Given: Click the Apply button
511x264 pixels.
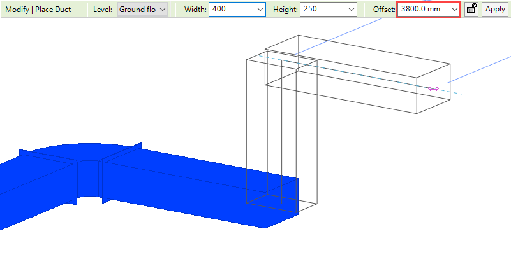Looking at the screenshot, I should (x=495, y=9).
